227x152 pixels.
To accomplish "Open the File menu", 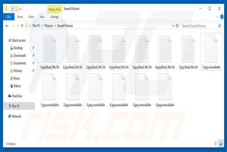I will [9, 17].
